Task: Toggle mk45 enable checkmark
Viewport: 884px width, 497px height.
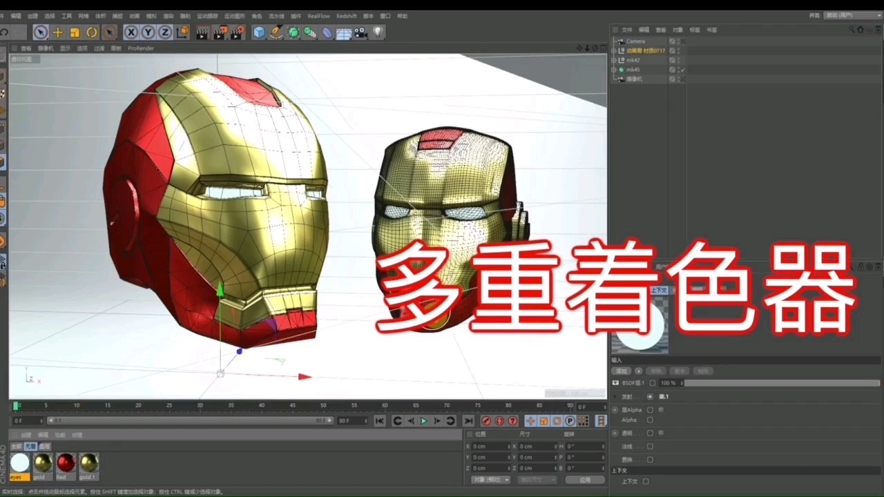Action: [x=682, y=70]
